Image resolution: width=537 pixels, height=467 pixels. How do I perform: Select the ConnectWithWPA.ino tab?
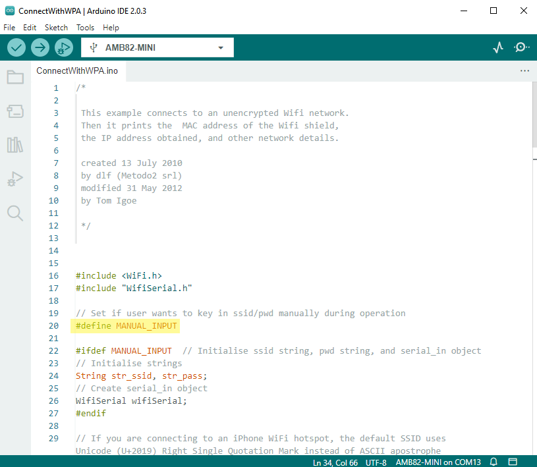tap(77, 70)
